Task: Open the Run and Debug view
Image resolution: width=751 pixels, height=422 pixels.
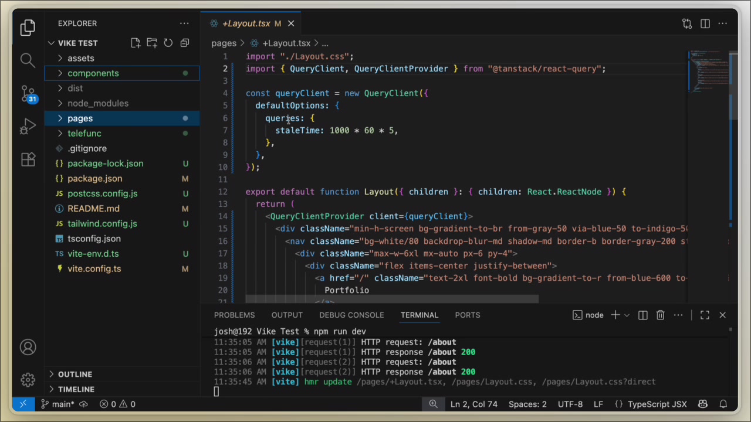Action: pyautogui.click(x=28, y=126)
